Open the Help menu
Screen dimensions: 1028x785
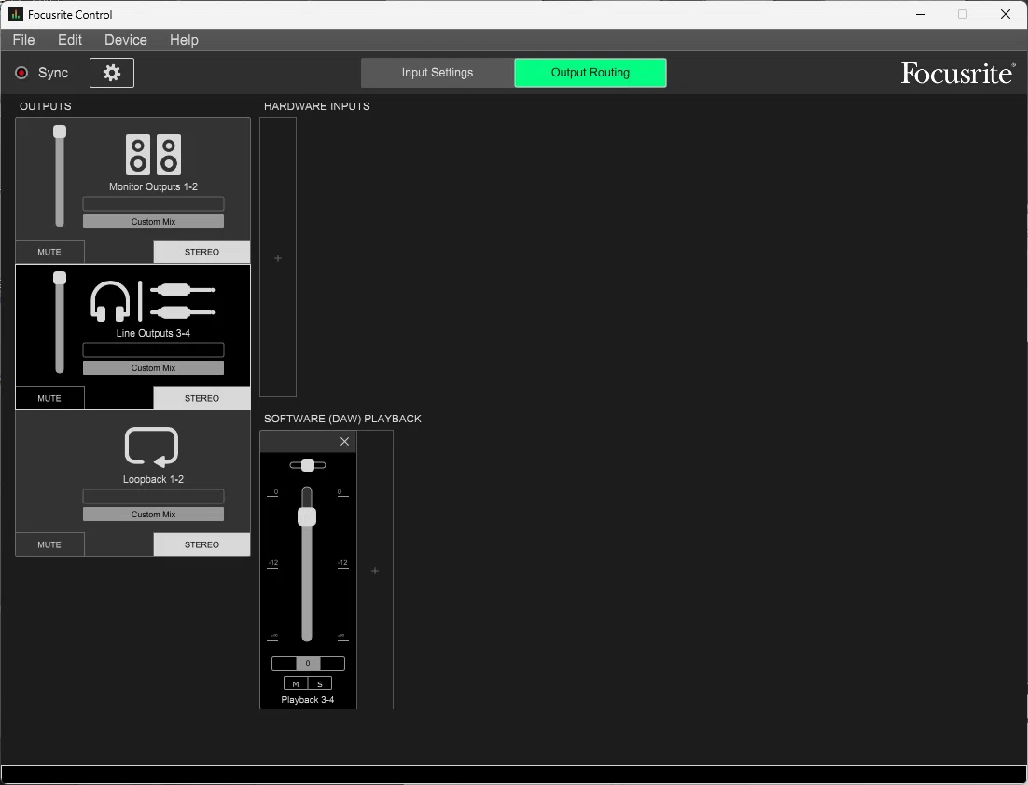(x=184, y=40)
